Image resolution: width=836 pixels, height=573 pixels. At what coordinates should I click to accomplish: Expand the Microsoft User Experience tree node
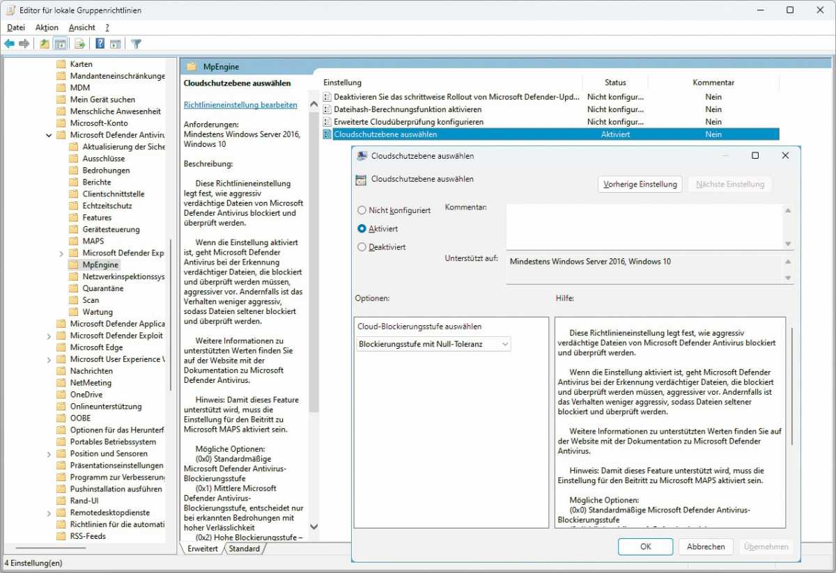click(x=49, y=359)
